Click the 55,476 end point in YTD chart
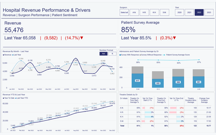Screen dimensions: 216x135 112,105
